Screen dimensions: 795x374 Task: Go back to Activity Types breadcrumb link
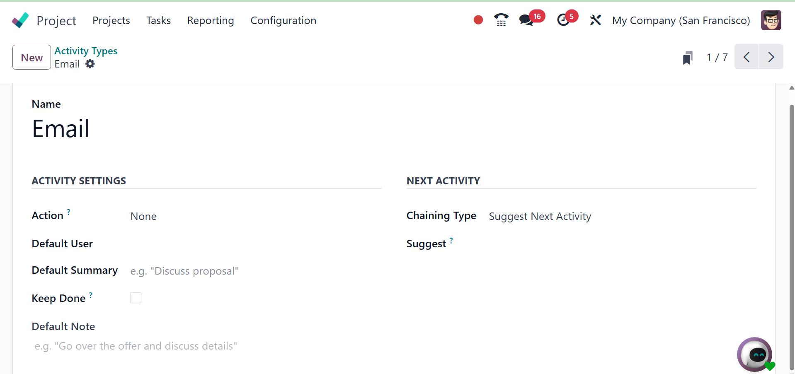tap(86, 51)
